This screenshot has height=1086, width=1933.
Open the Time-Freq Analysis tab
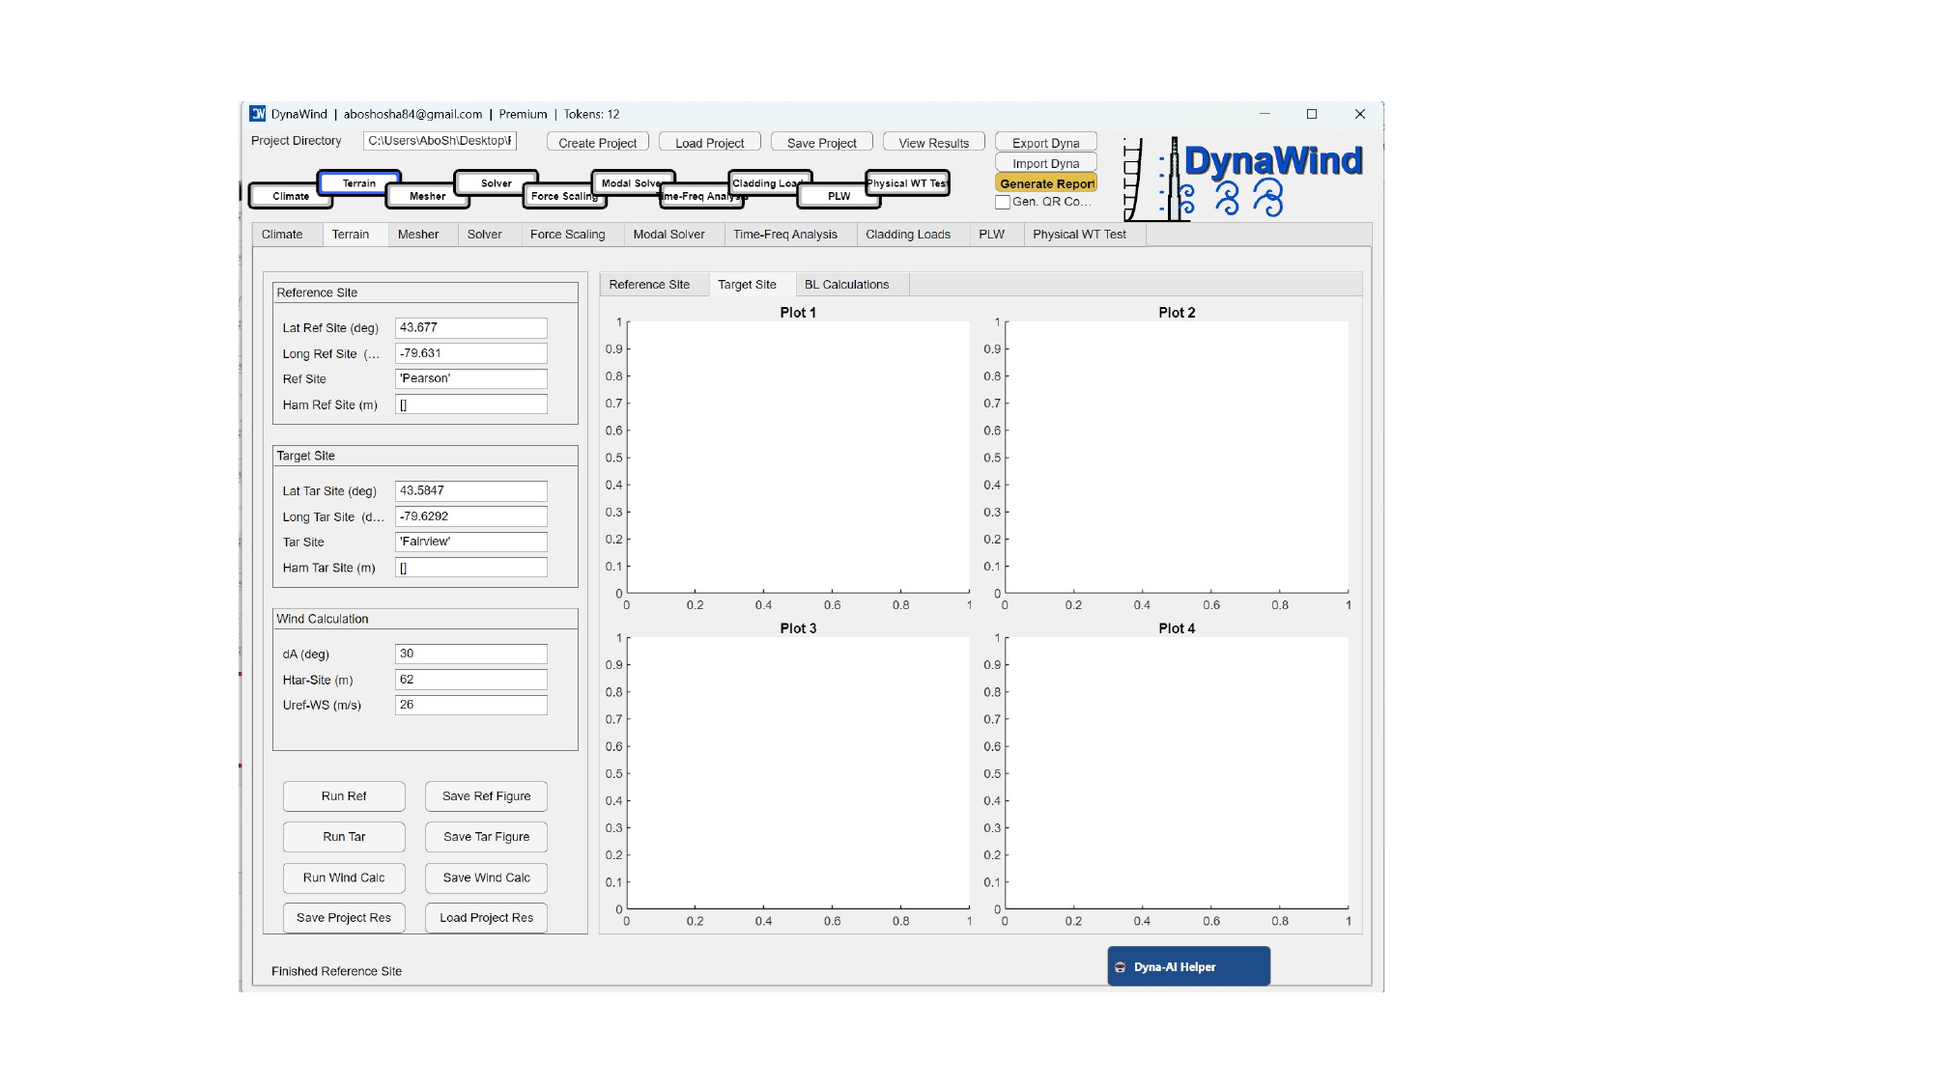point(784,235)
